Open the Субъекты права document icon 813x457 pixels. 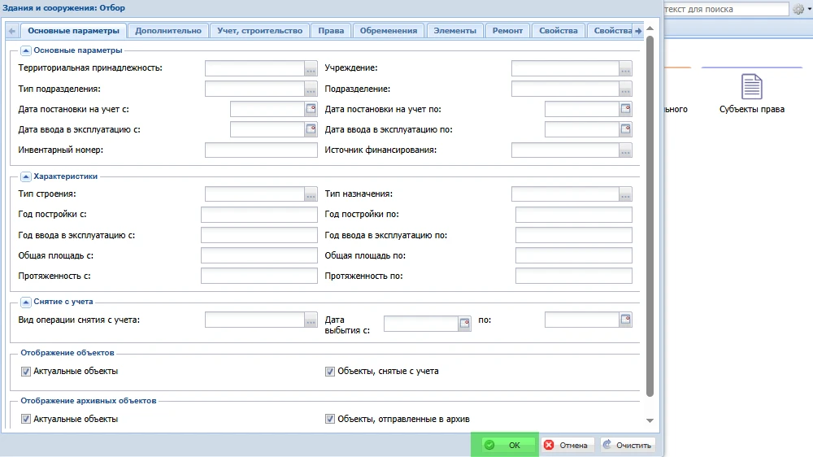[x=751, y=87]
